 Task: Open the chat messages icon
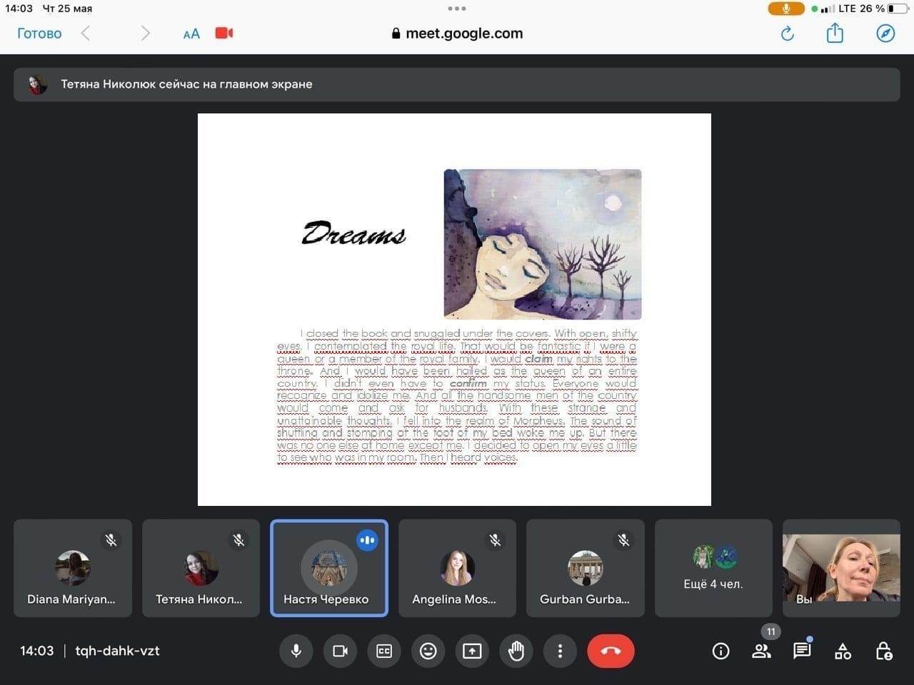pos(802,650)
